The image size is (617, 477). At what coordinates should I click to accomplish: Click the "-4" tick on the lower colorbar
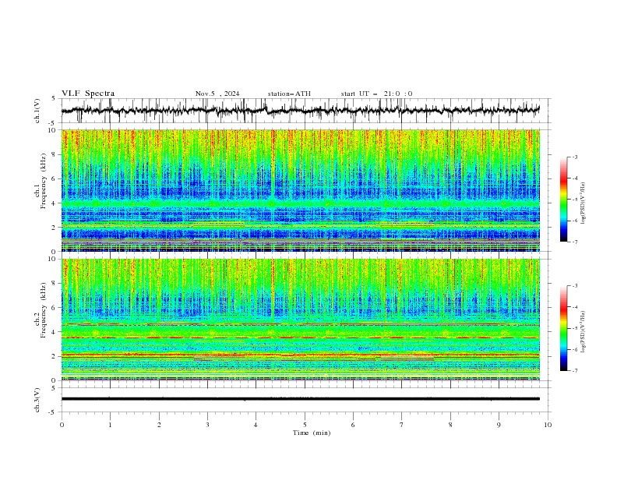pyautogui.click(x=574, y=307)
